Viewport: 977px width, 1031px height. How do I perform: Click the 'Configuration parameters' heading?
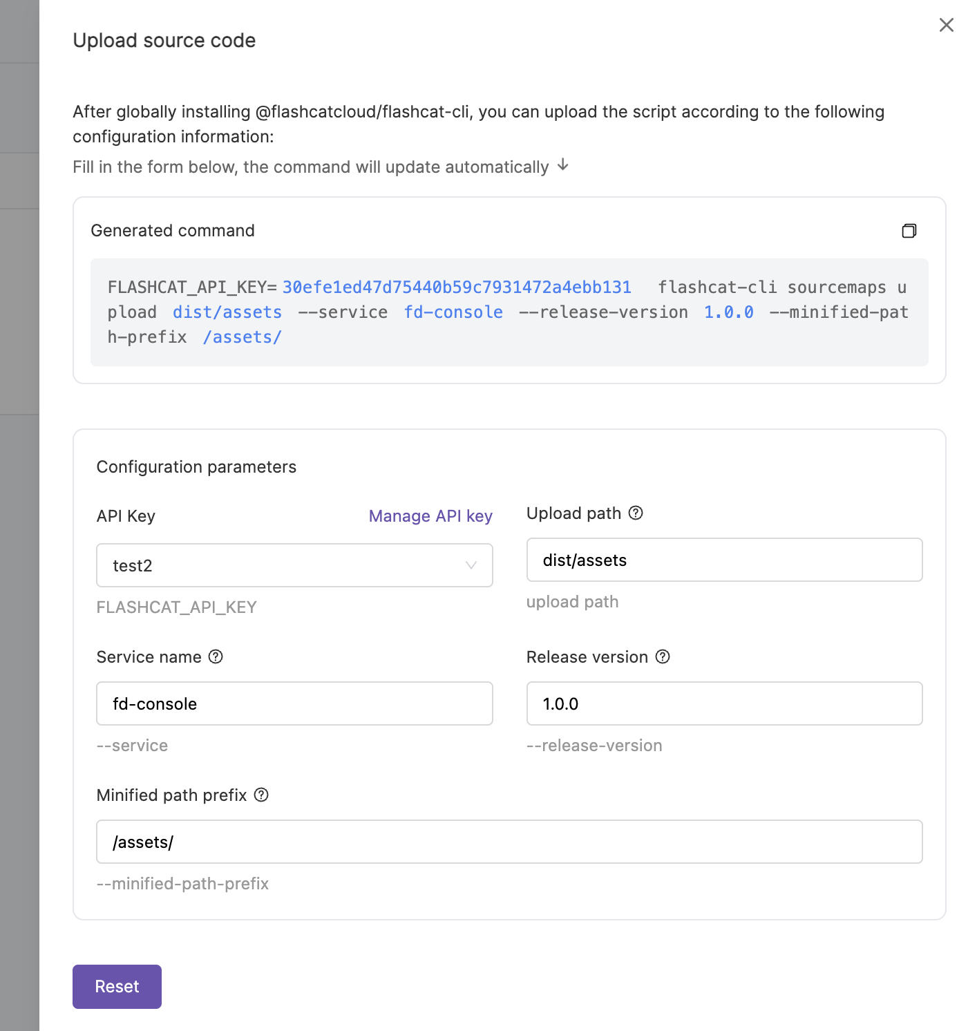coord(196,467)
